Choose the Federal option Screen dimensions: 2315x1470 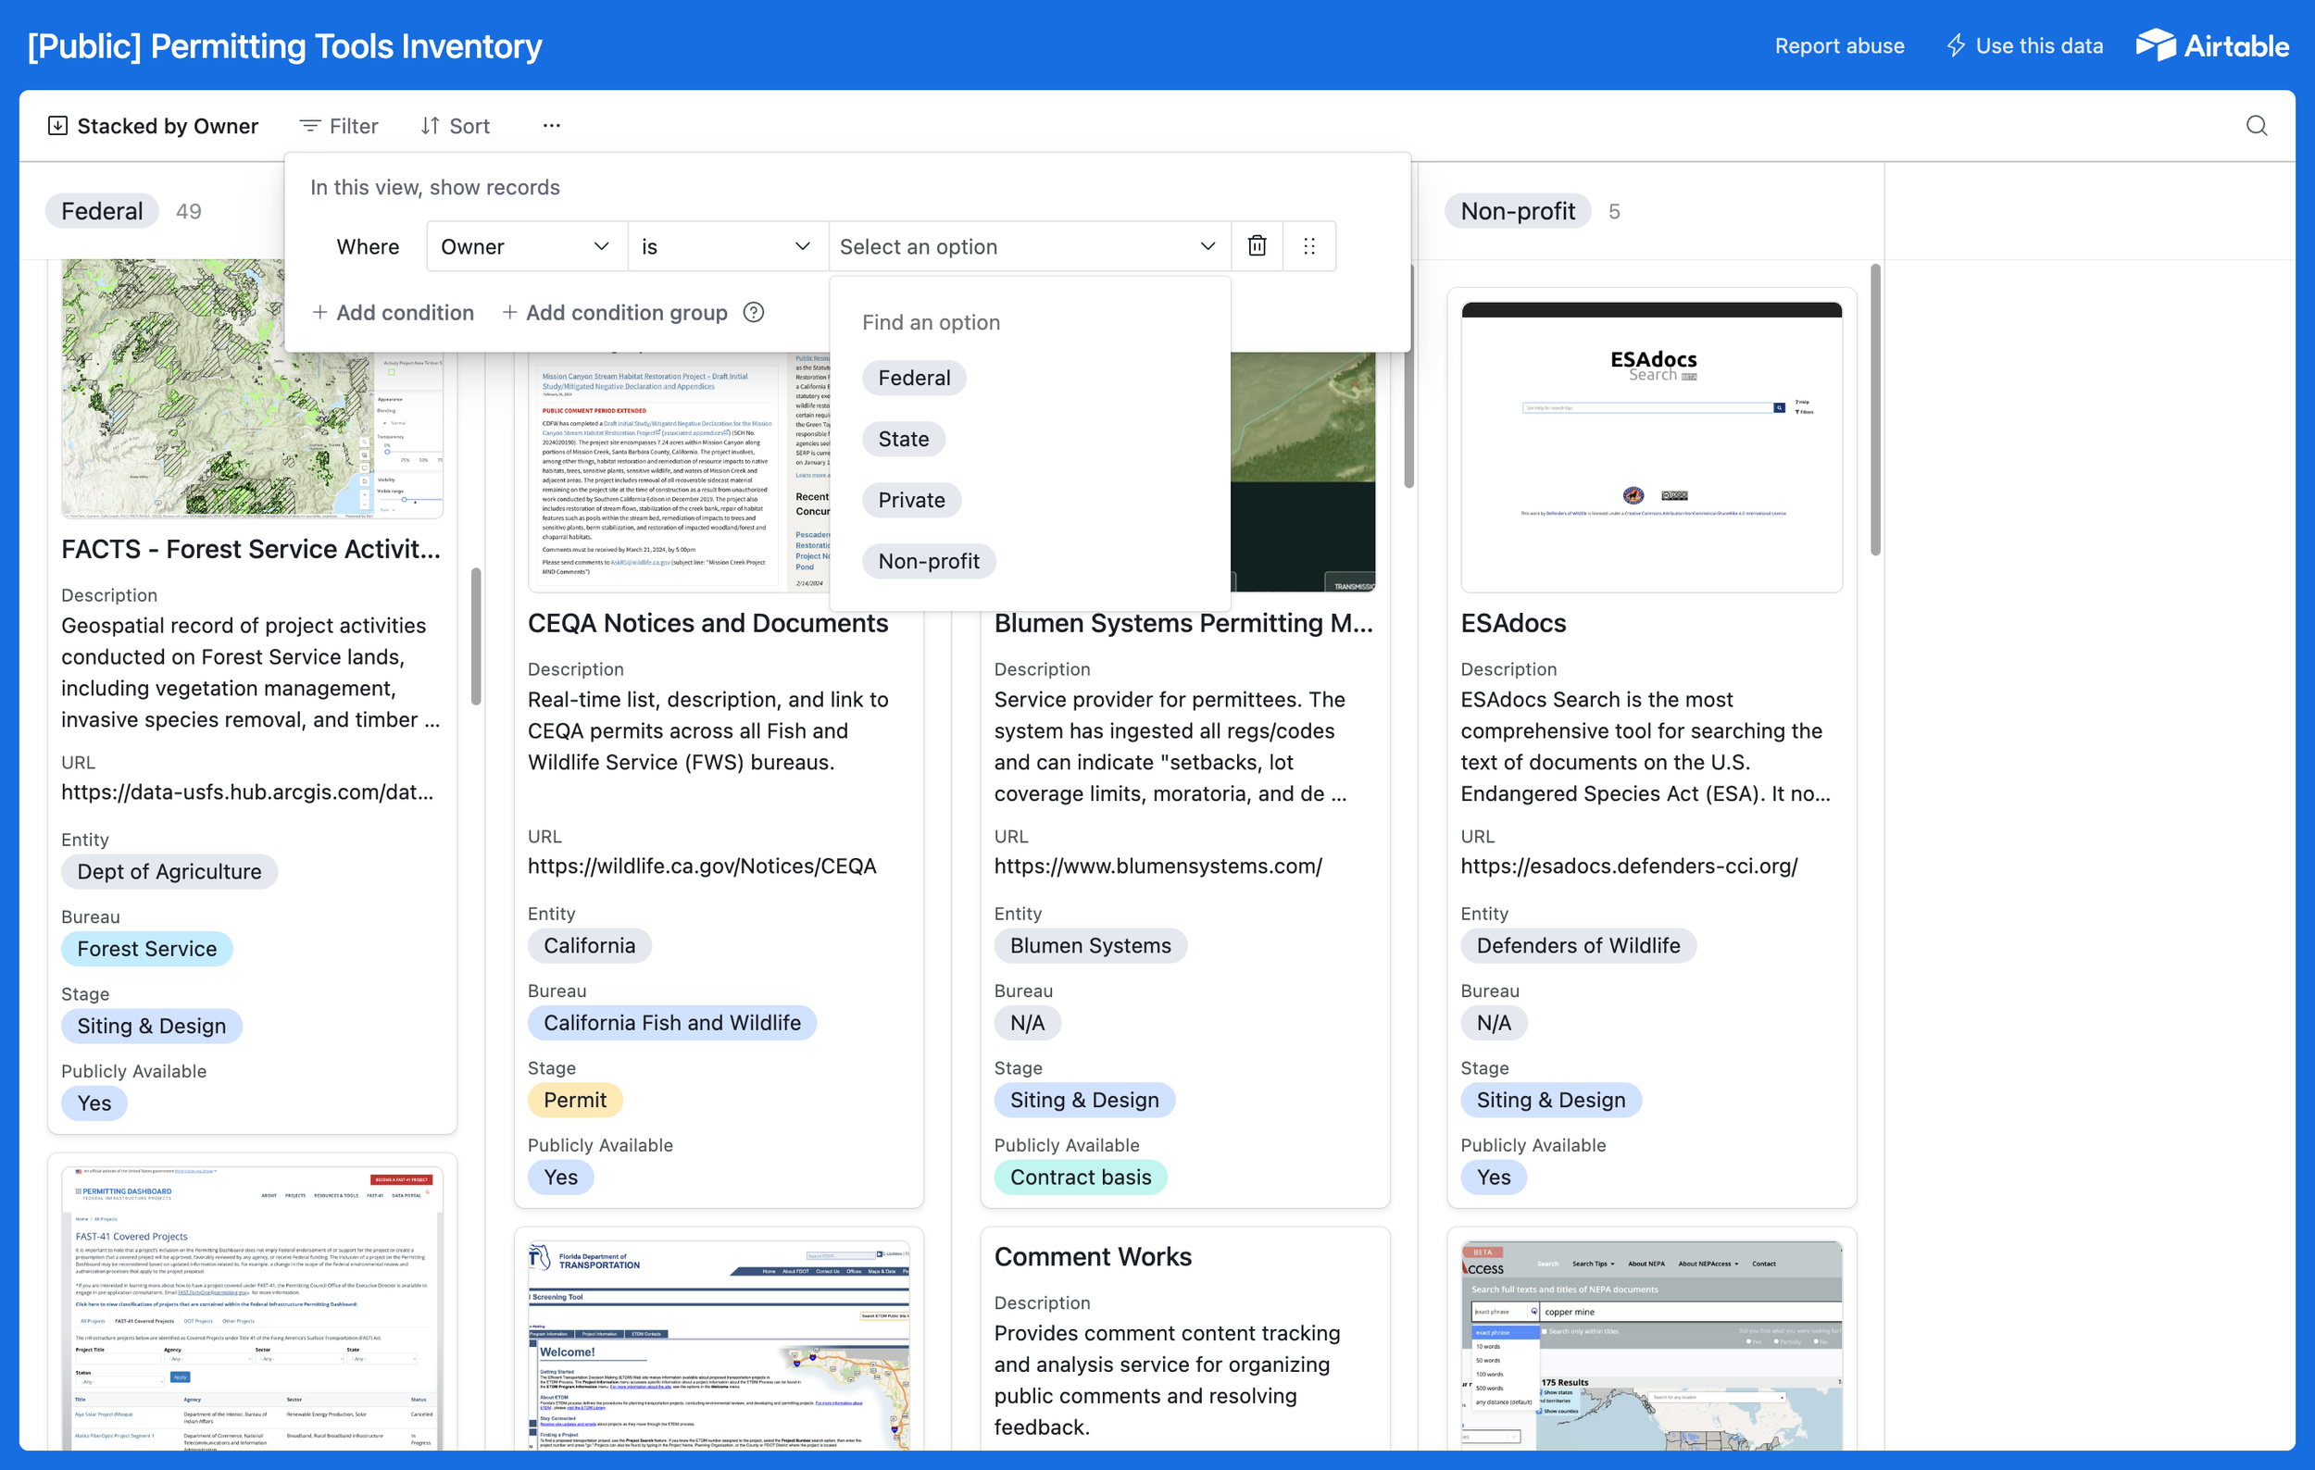click(913, 378)
